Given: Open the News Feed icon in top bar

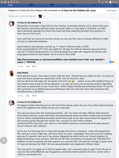Looking at the screenshot, I should point(10,4).
